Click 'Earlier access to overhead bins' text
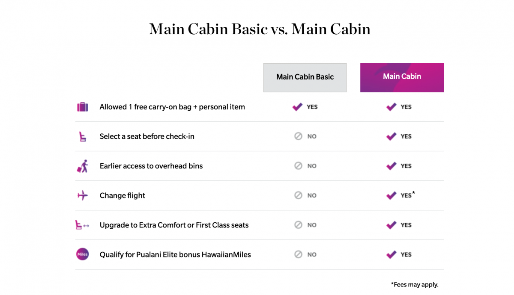The height and width of the screenshot is (295, 514). 151,166
